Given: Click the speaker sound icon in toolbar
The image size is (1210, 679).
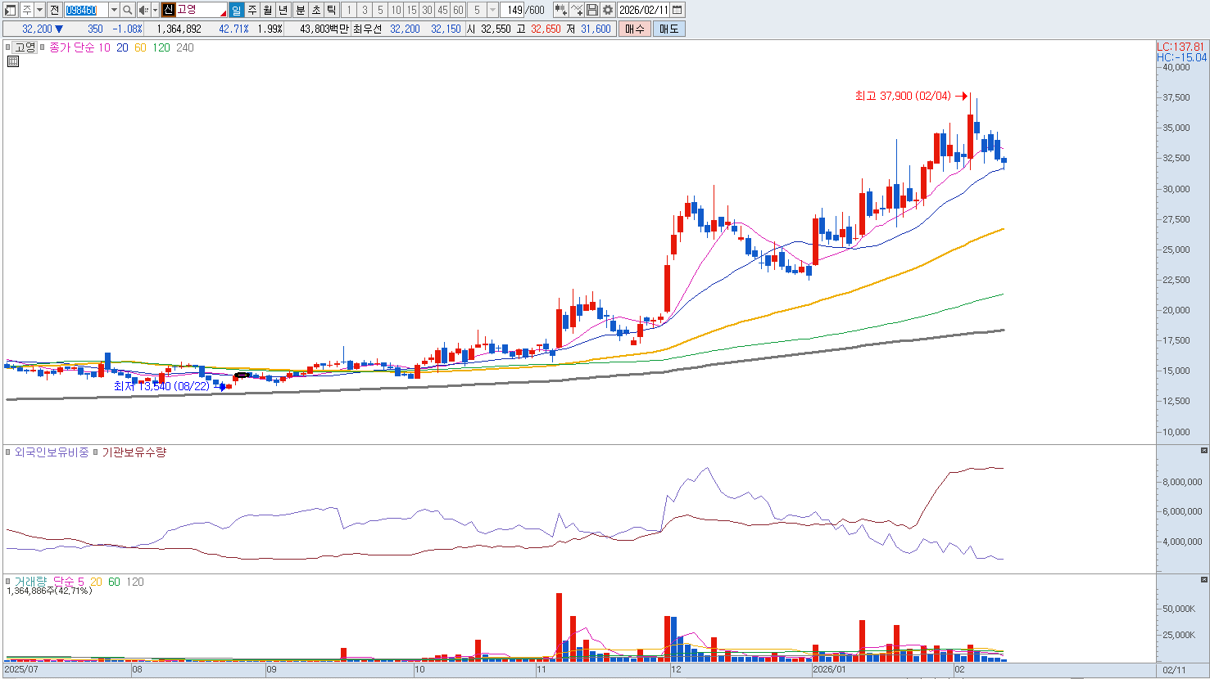Looking at the screenshot, I should [143, 10].
